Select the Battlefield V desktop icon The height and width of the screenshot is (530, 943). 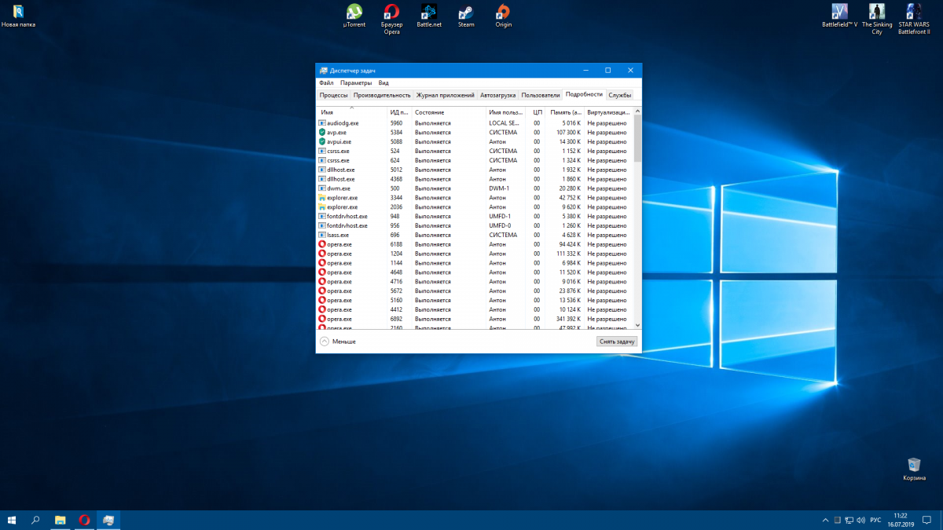click(839, 13)
